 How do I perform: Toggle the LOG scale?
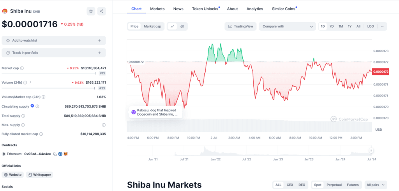(x=371, y=26)
